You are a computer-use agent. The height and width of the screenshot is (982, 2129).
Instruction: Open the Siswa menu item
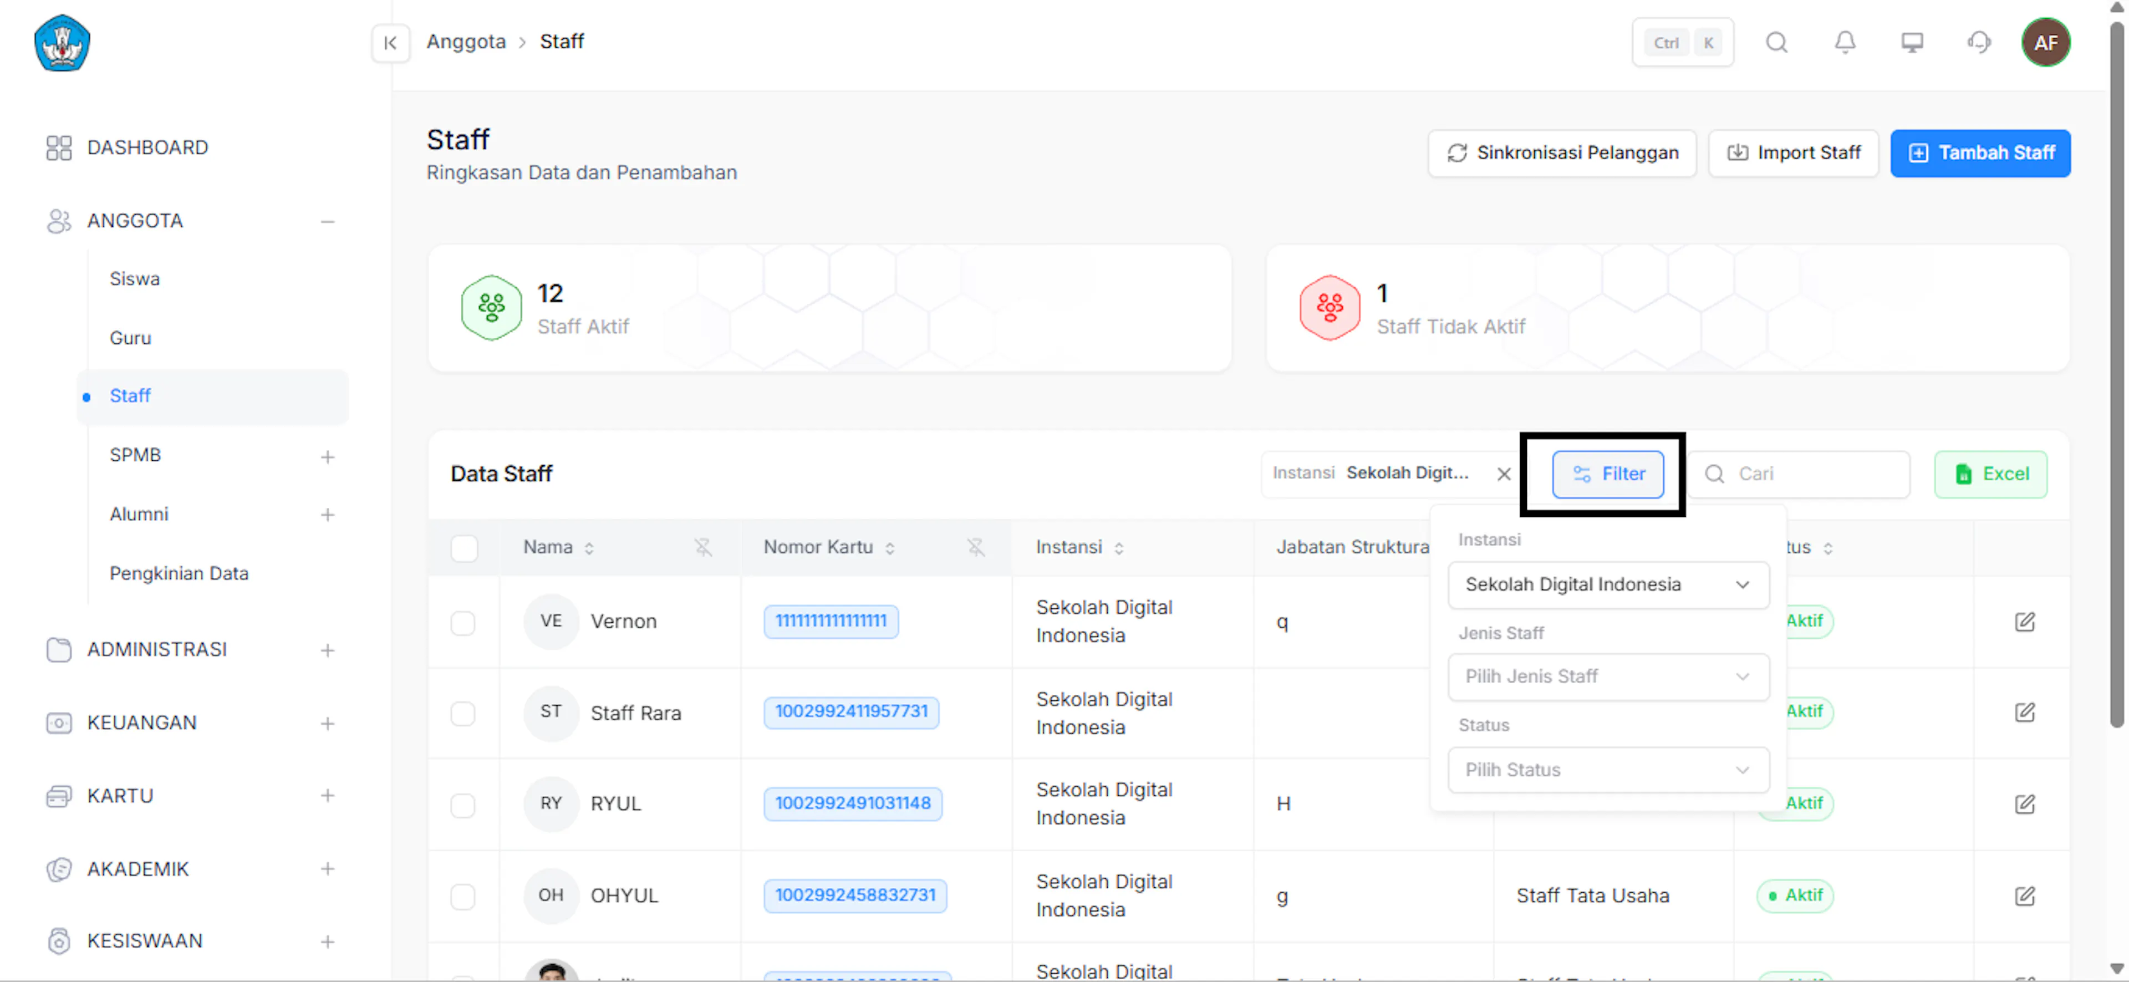pyautogui.click(x=135, y=279)
